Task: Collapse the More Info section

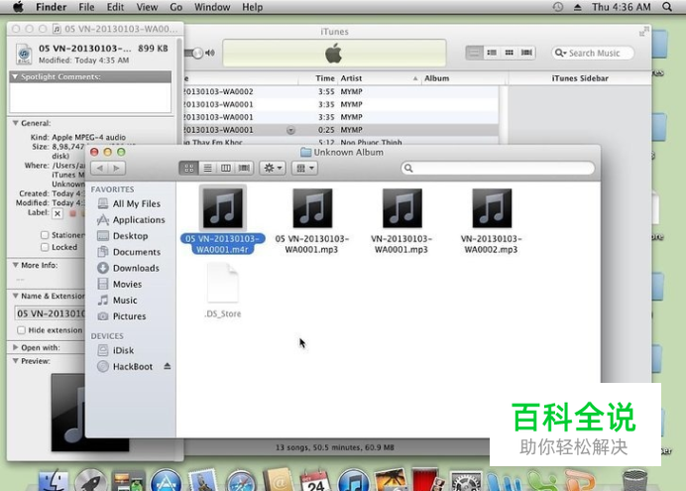Action: pos(15,265)
